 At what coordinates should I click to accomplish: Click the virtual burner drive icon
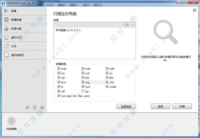click(6, 55)
